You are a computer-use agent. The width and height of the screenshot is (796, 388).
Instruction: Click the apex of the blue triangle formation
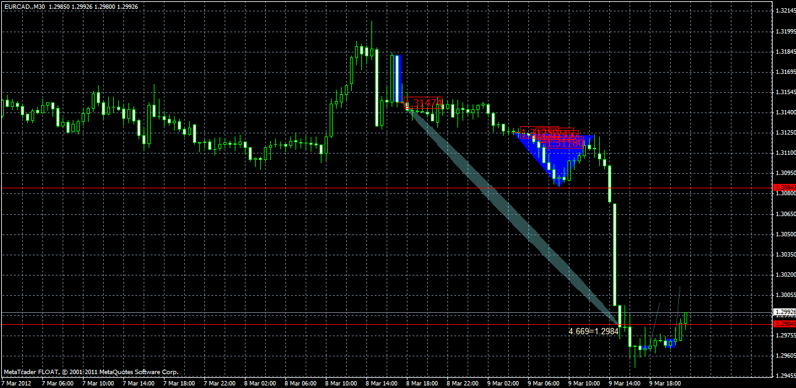559,186
